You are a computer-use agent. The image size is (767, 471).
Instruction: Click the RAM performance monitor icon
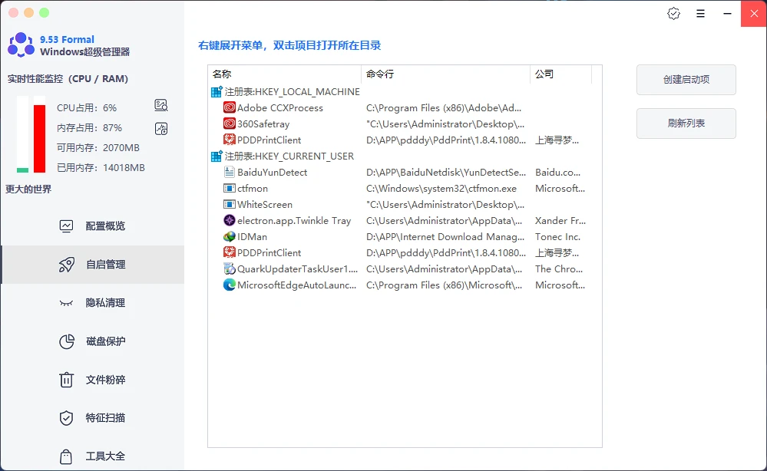click(161, 129)
